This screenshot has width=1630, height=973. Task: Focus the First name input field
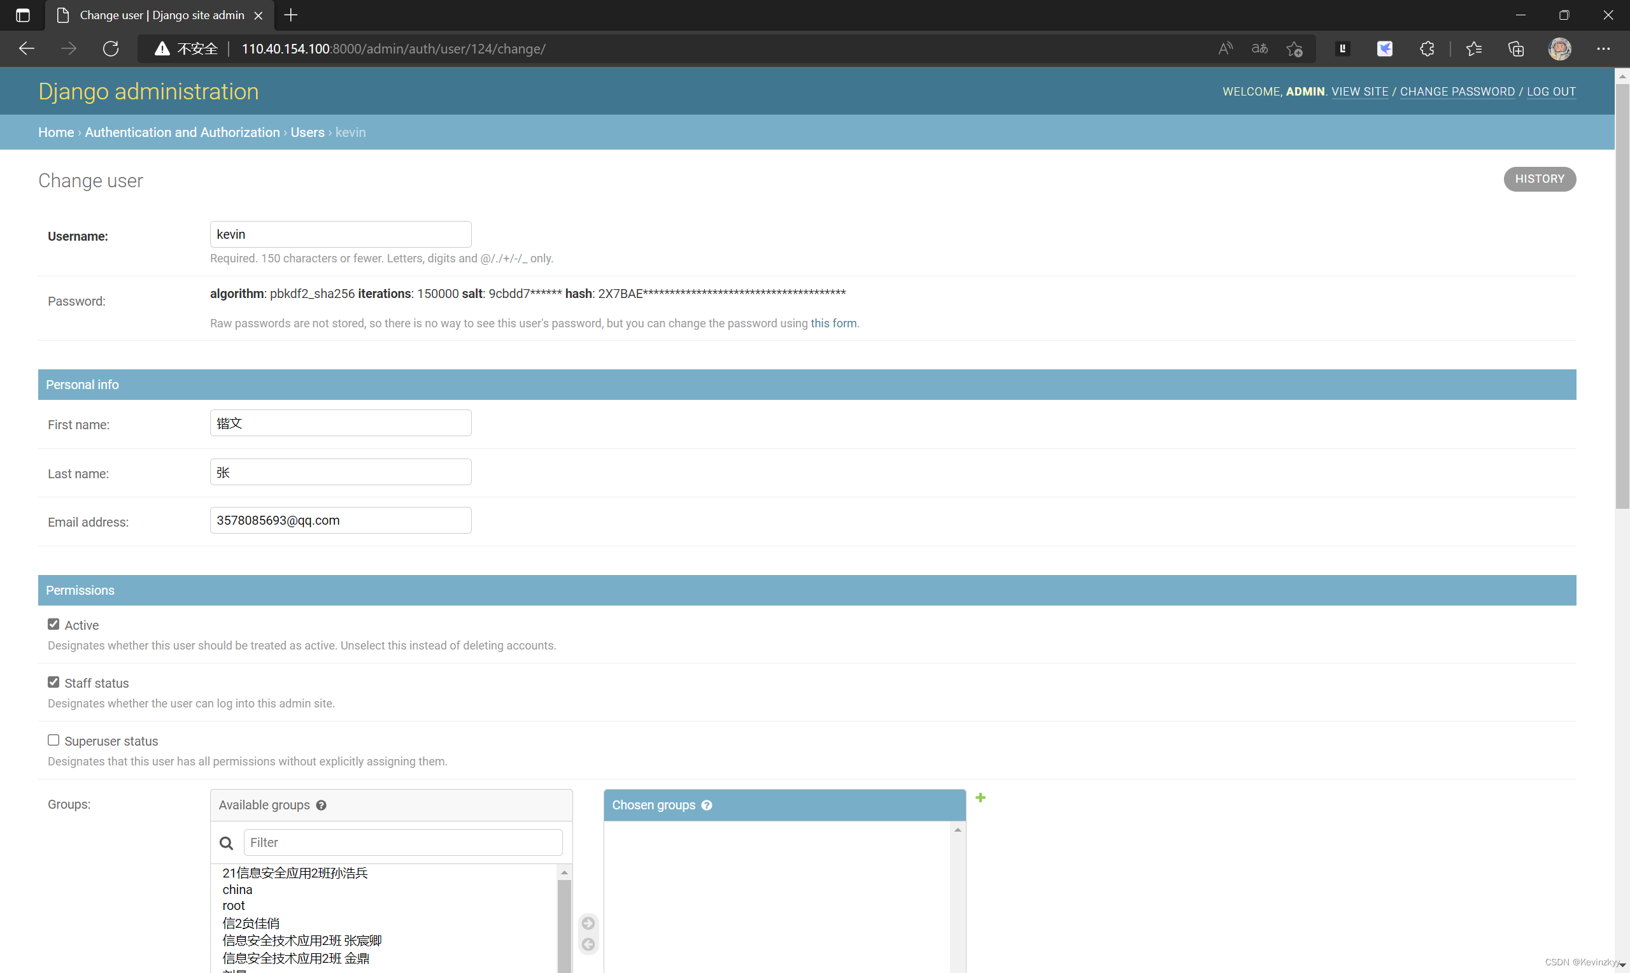340,423
